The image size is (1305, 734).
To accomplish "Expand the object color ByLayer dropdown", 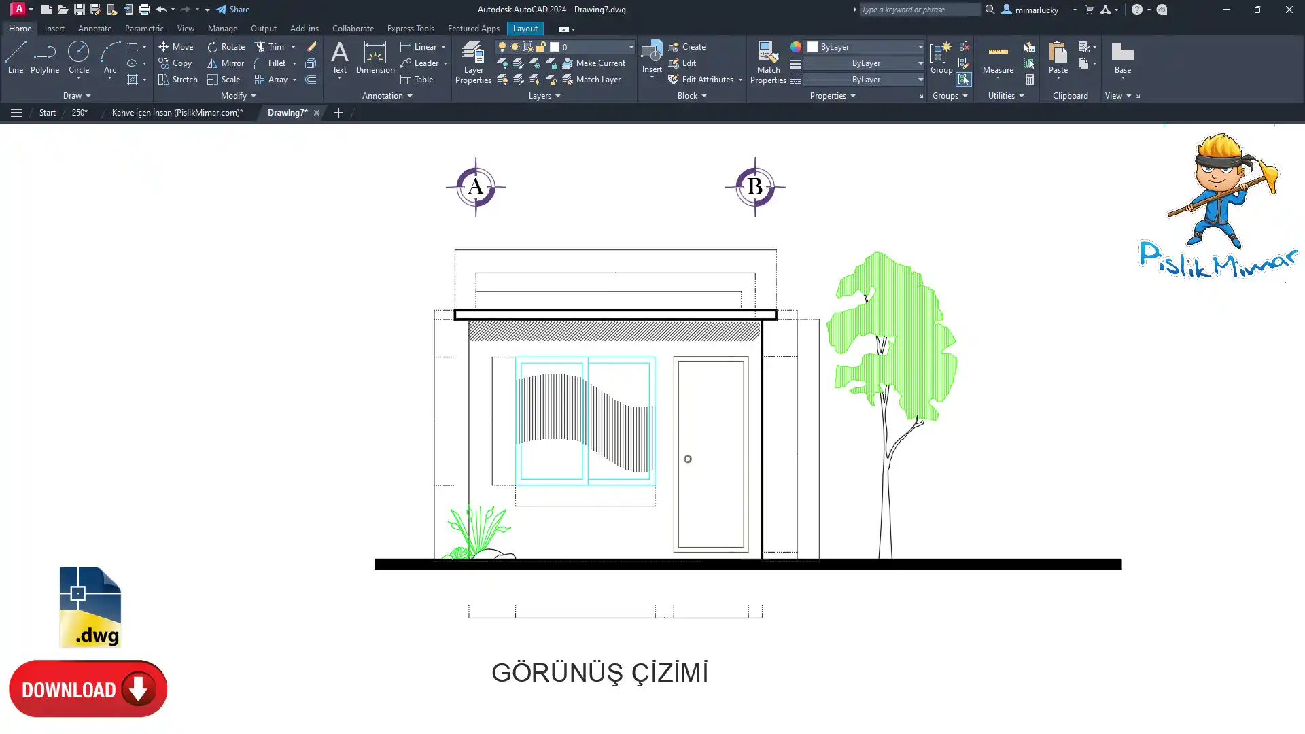I will click(x=920, y=47).
